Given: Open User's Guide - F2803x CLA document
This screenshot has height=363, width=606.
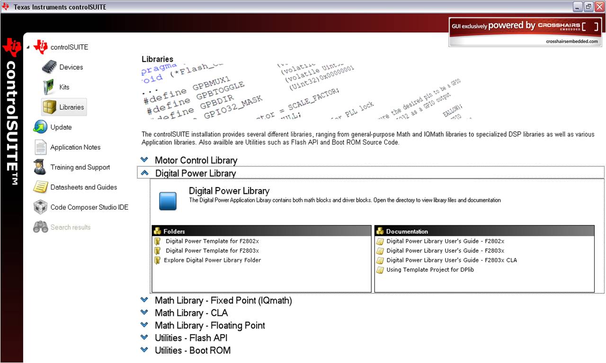Looking at the screenshot, I should (x=452, y=260).
